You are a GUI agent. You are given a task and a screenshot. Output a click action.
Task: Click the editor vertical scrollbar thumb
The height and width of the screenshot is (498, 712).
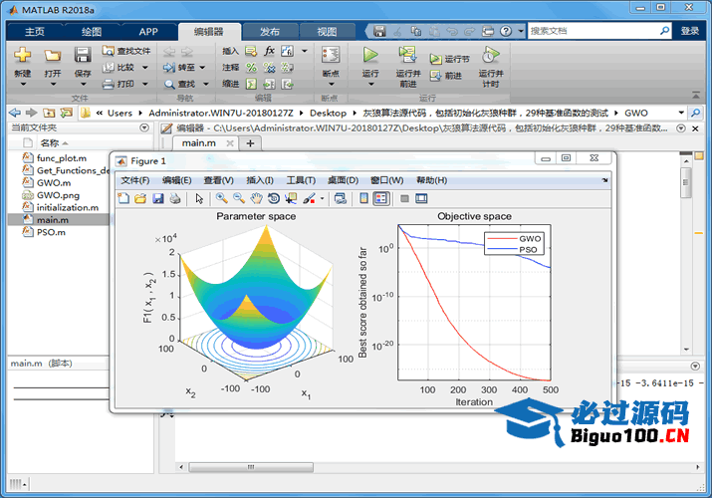coord(686,182)
